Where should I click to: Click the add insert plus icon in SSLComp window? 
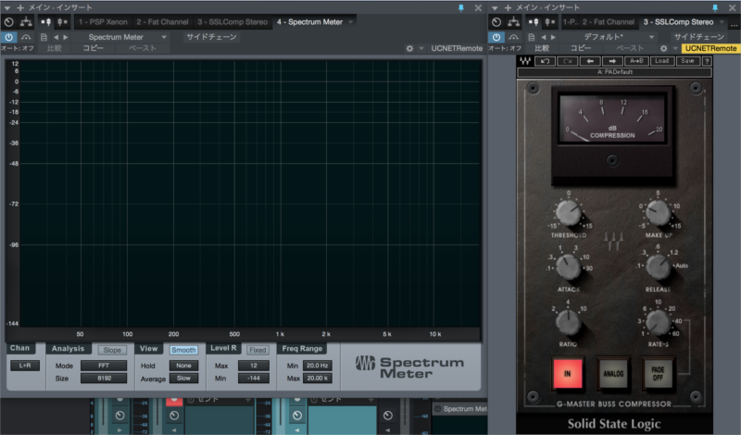[x=508, y=7]
